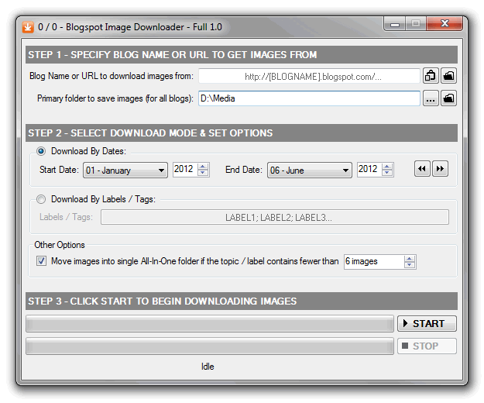The width and height of the screenshot is (484, 403).
Task: Decrease the images count spinner
Action: tap(410, 265)
